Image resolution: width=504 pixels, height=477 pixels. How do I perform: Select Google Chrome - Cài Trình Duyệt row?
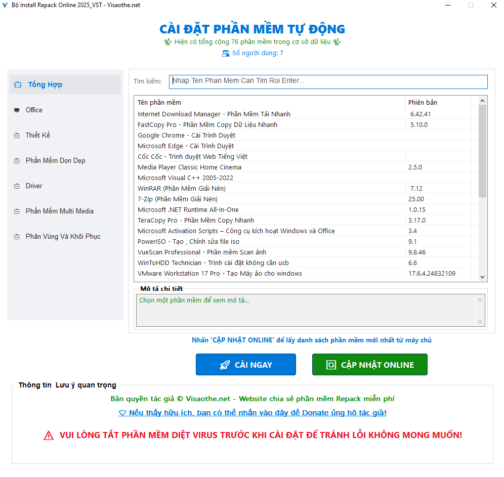click(x=306, y=135)
